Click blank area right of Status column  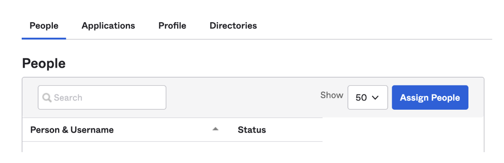tap(403, 135)
